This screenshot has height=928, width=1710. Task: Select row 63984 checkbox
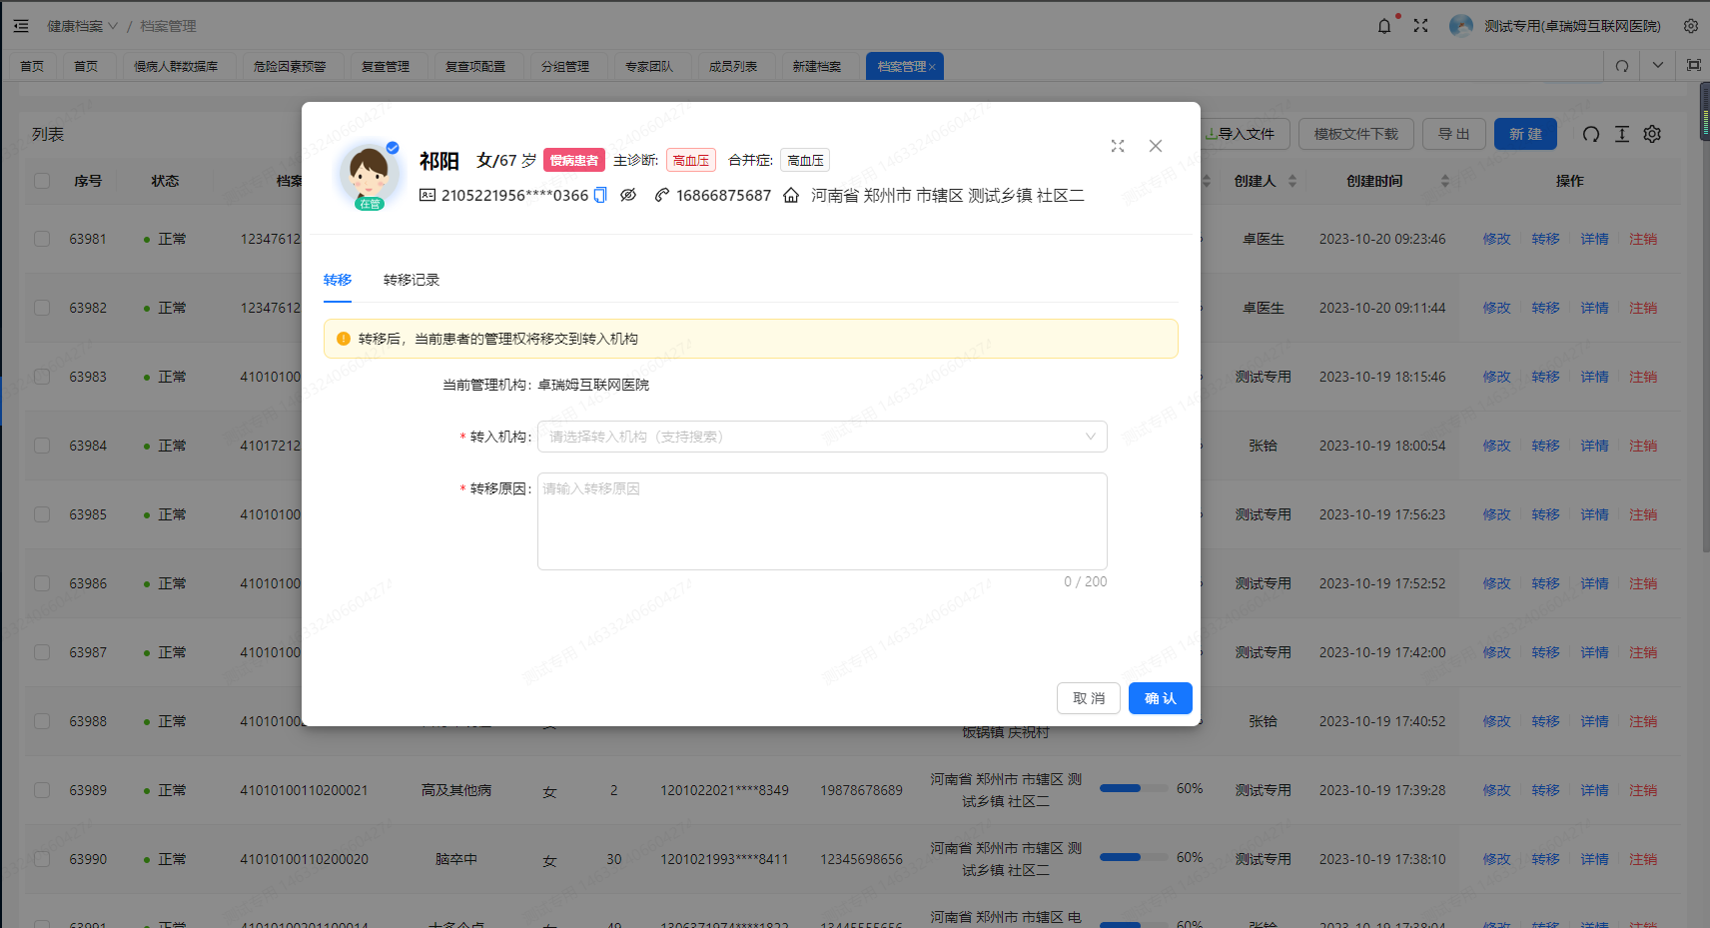point(42,446)
